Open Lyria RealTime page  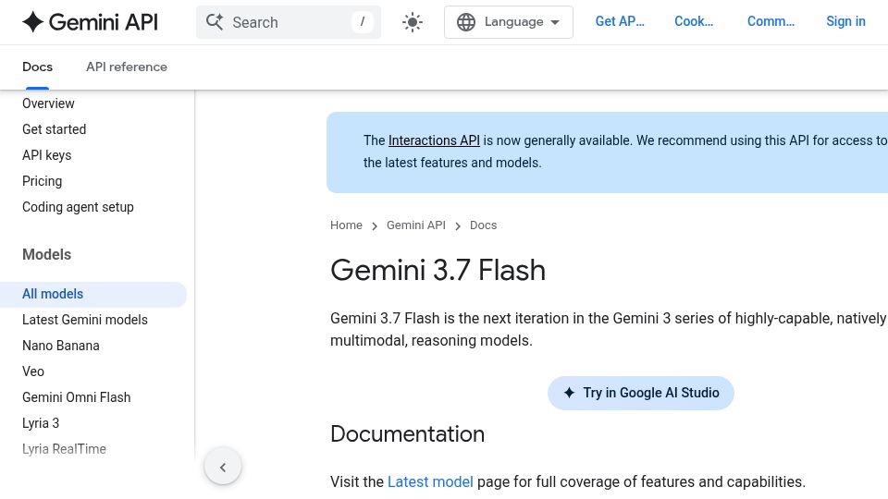(x=64, y=449)
